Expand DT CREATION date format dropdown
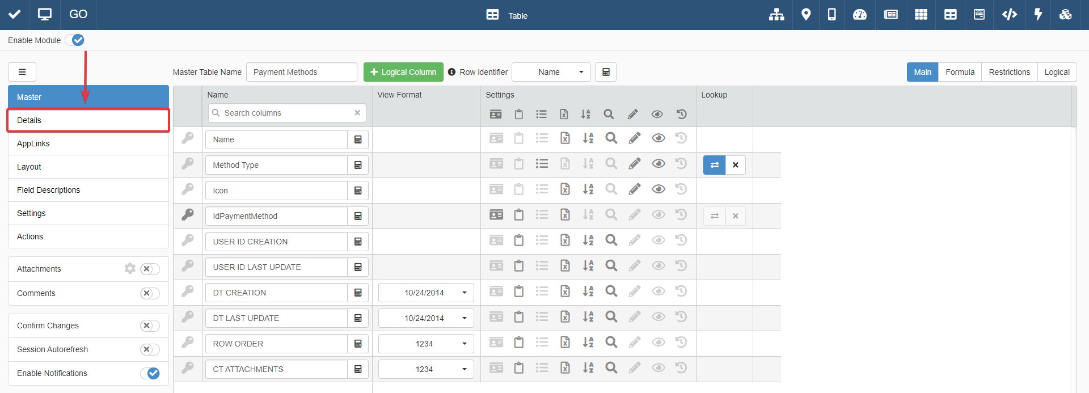Screen dimensions: 1089x393 [x=426, y=293]
